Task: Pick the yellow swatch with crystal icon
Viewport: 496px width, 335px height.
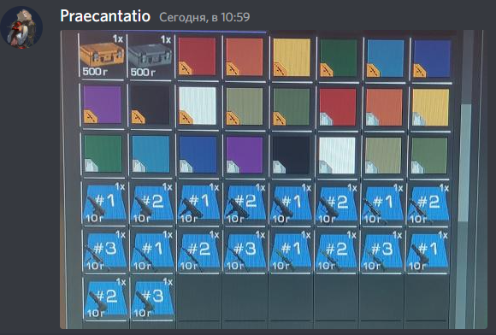Action: (x=430, y=108)
